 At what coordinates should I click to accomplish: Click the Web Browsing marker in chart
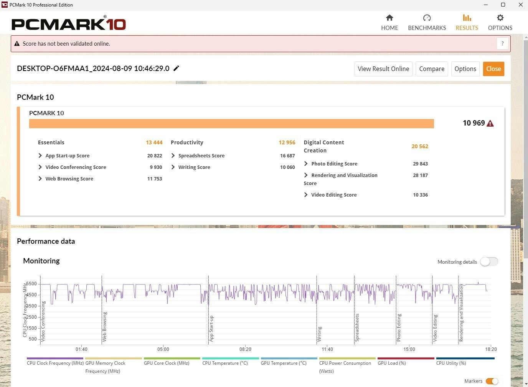[x=104, y=327]
